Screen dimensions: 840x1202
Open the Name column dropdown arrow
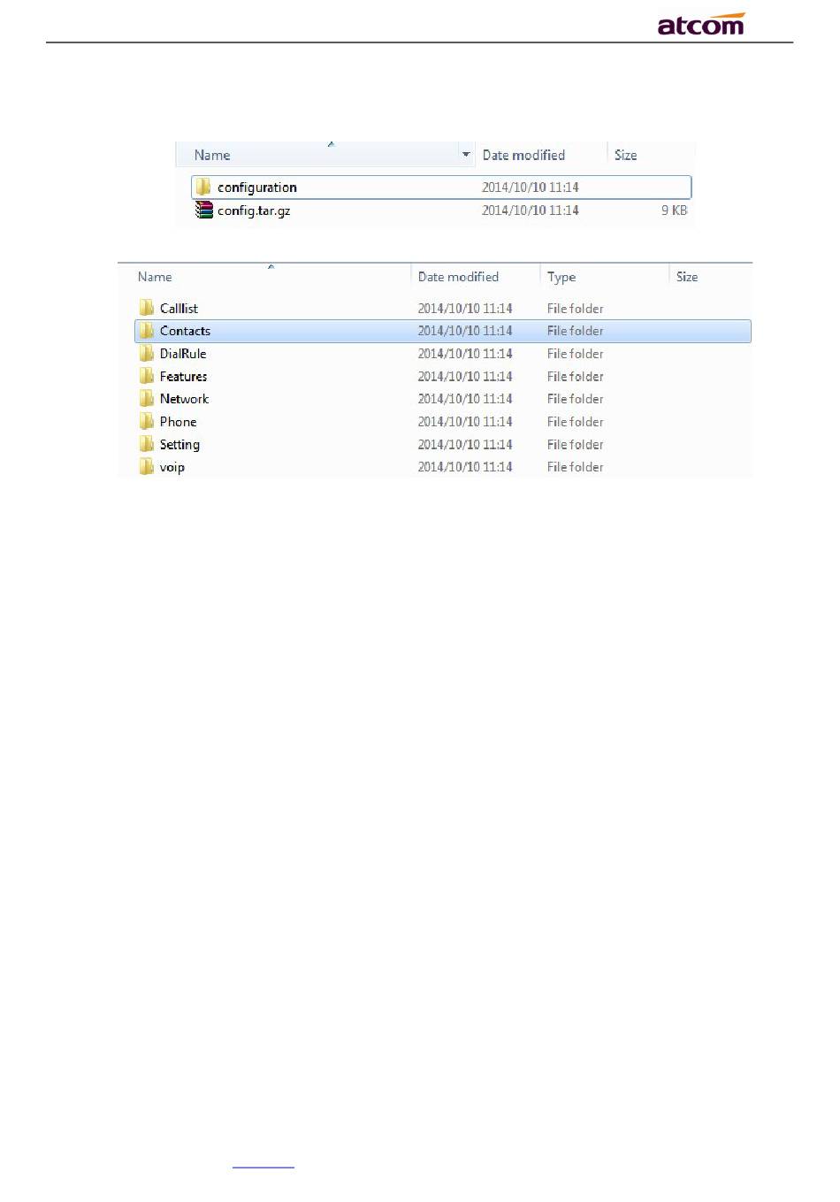[466, 155]
